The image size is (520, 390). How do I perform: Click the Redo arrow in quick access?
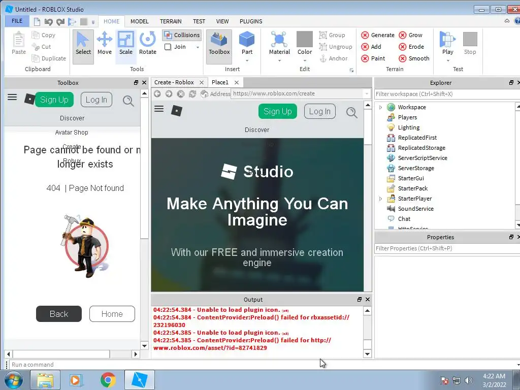60,22
